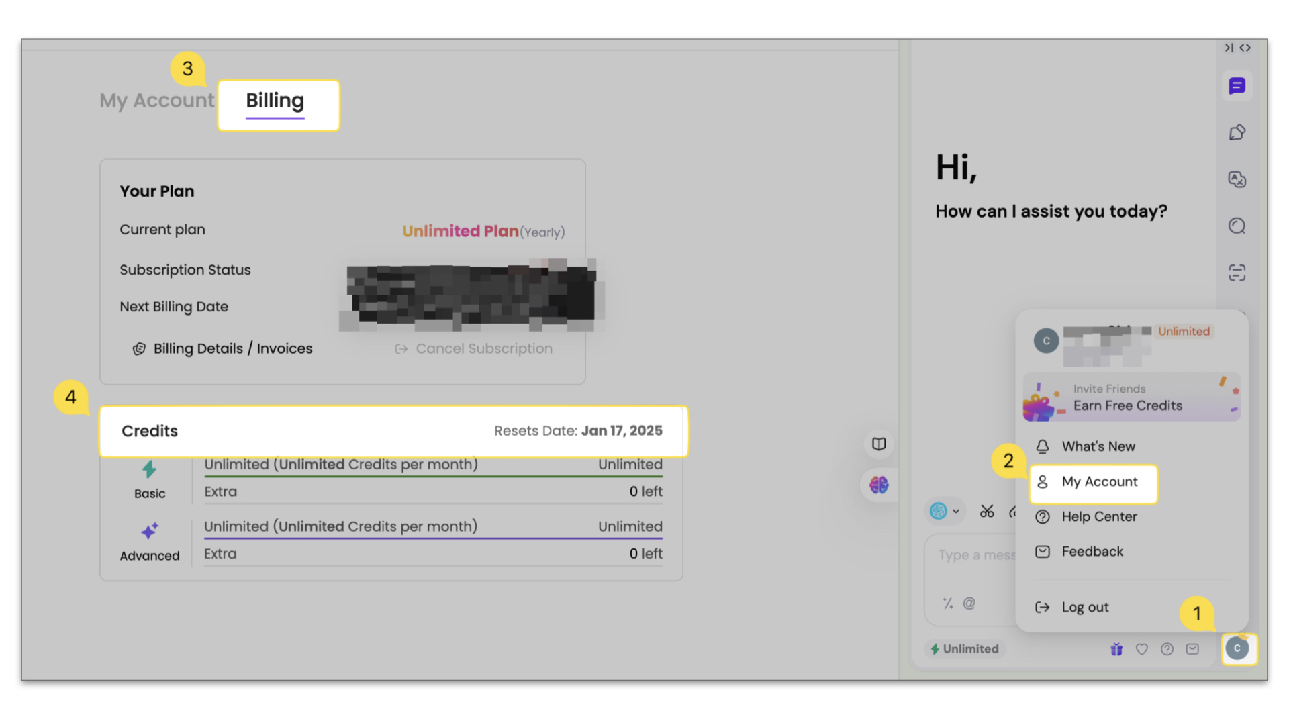The height and width of the screenshot is (725, 1289).
Task: Expand the AI model selector dropdown
Action: pyautogui.click(x=945, y=512)
